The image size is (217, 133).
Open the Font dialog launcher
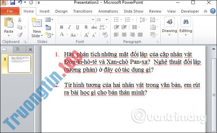(x=107, y=42)
